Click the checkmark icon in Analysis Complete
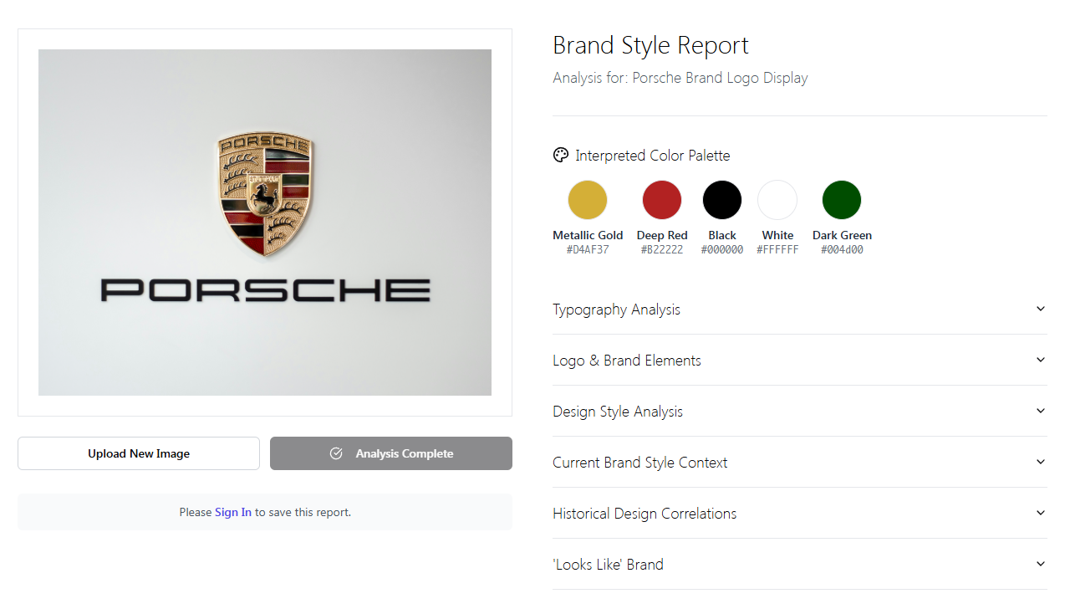 pos(336,453)
